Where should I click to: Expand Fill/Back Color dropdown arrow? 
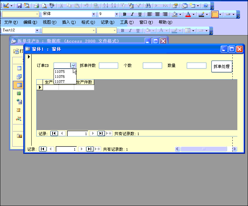(x=180, y=14)
